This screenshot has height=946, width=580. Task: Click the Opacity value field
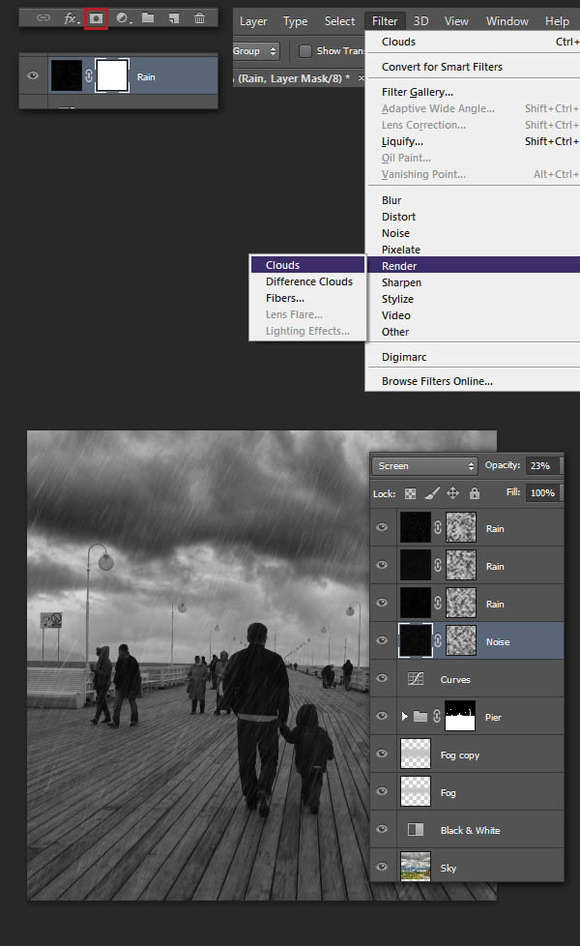[x=540, y=466]
